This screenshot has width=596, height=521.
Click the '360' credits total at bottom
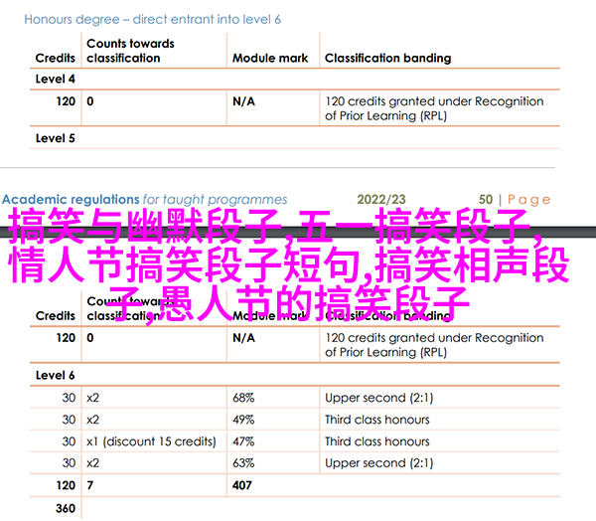[x=66, y=508]
